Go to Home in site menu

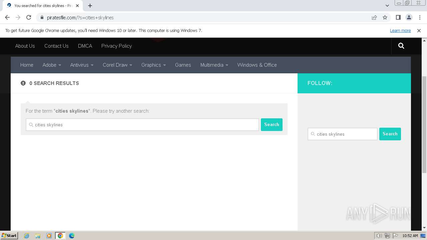(27, 65)
